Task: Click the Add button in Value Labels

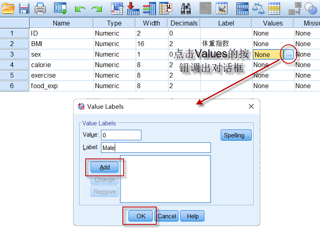Action: click(x=104, y=167)
